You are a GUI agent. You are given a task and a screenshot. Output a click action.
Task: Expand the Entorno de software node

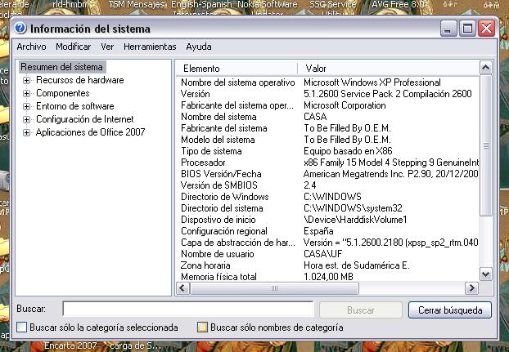pyautogui.click(x=27, y=106)
